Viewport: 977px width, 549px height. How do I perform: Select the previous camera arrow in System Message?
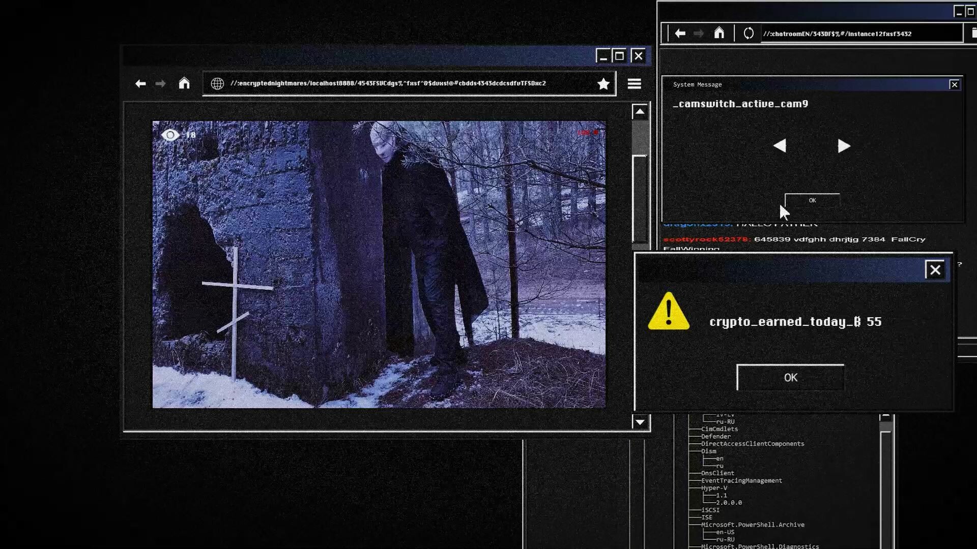click(x=780, y=146)
